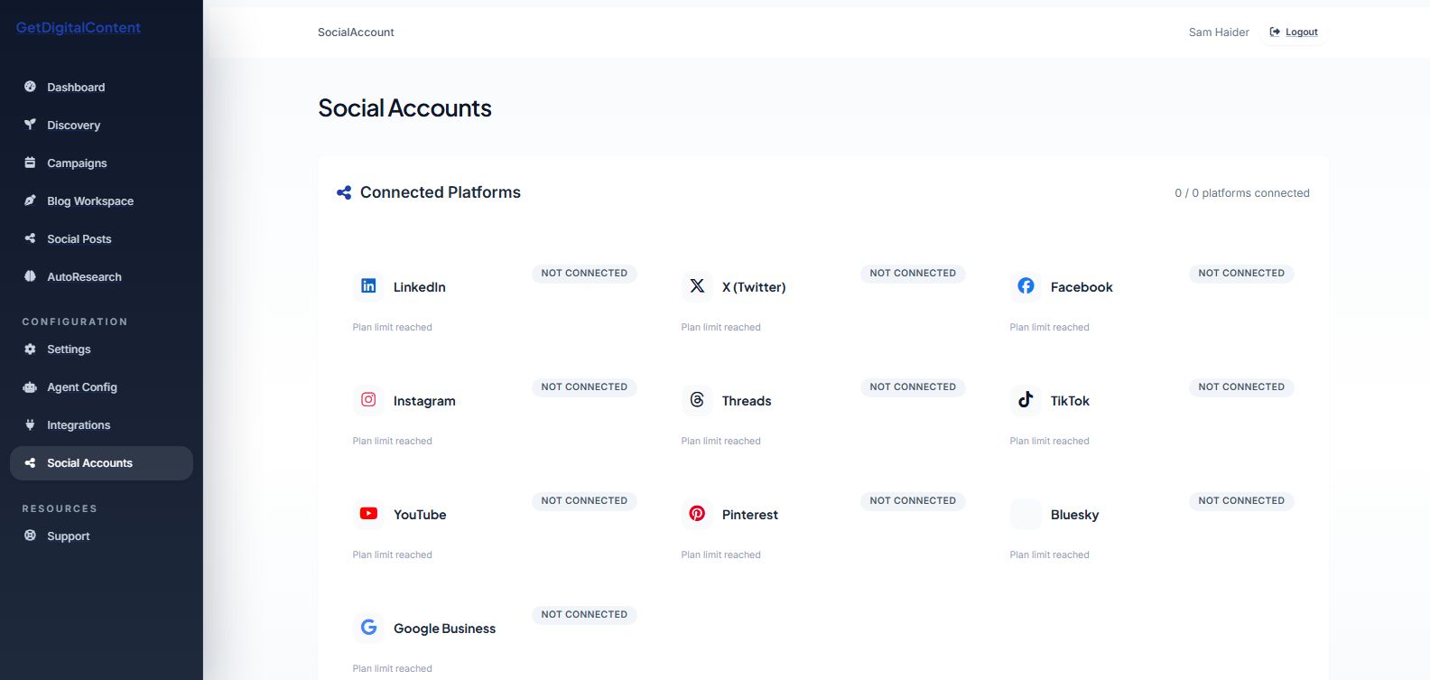This screenshot has height=680, width=1430.
Task: Click the Pinterest platform name
Action: [x=750, y=515]
